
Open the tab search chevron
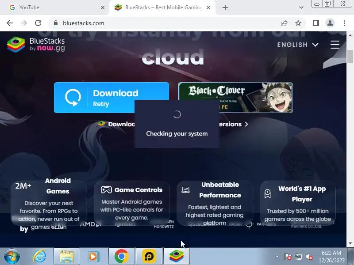(x=301, y=8)
